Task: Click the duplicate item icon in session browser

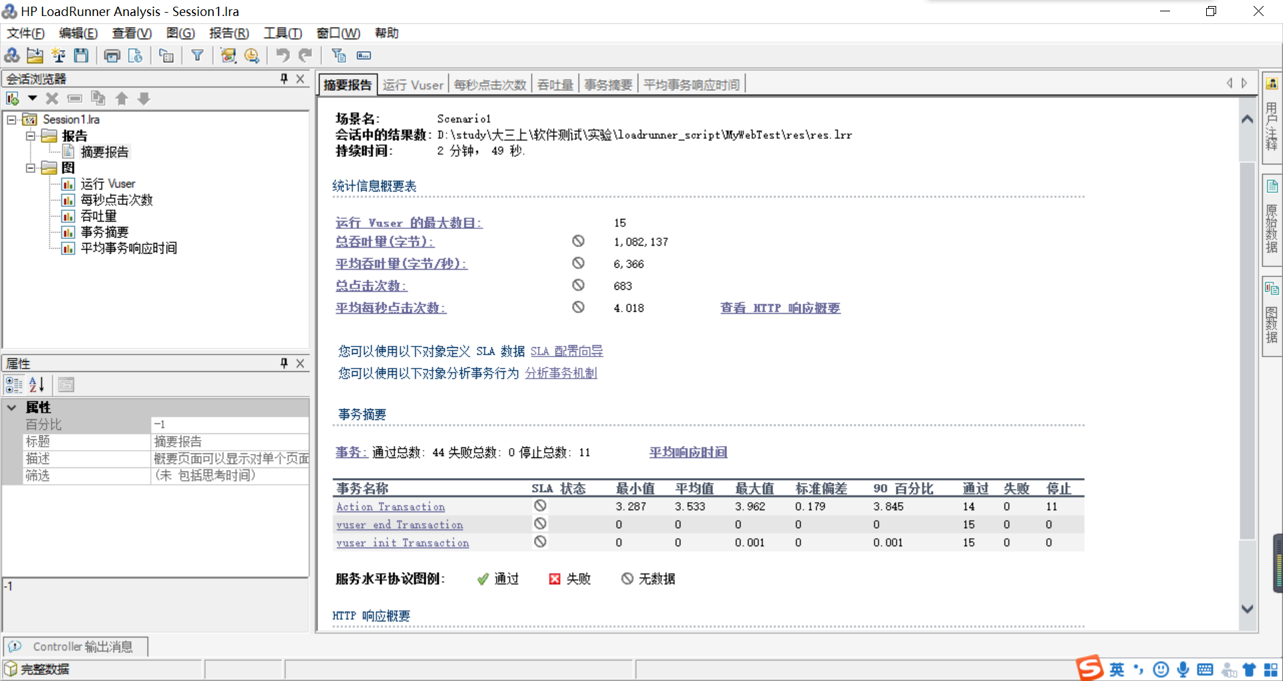Action: coord(98,99)
